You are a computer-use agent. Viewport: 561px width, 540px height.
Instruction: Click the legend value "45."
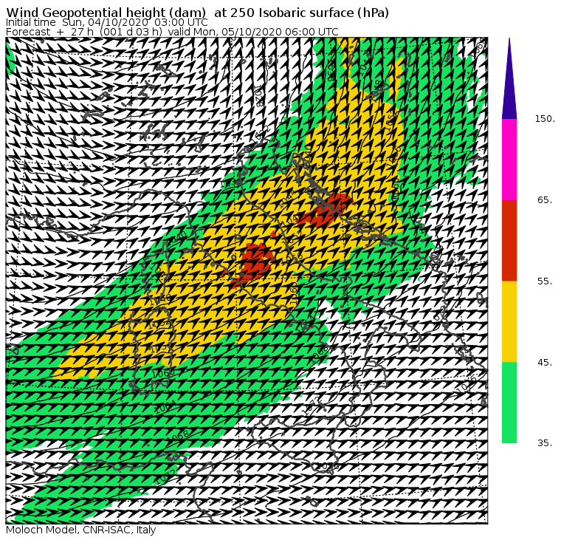545,363
